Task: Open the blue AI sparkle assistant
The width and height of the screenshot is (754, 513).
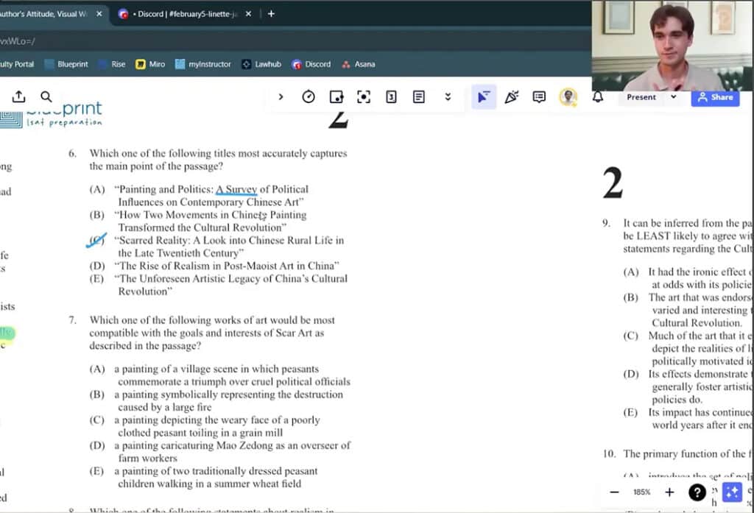Action: point(731,492)
